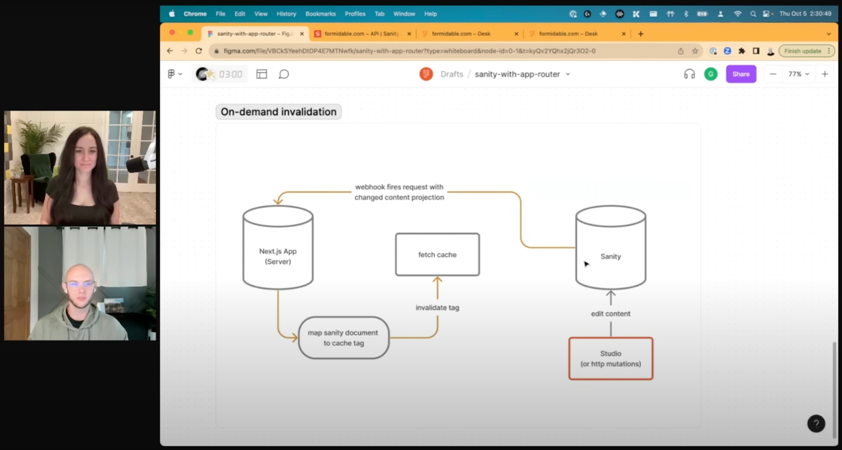
Task: Open the Wi-Fi status menu
Action: 737,14
